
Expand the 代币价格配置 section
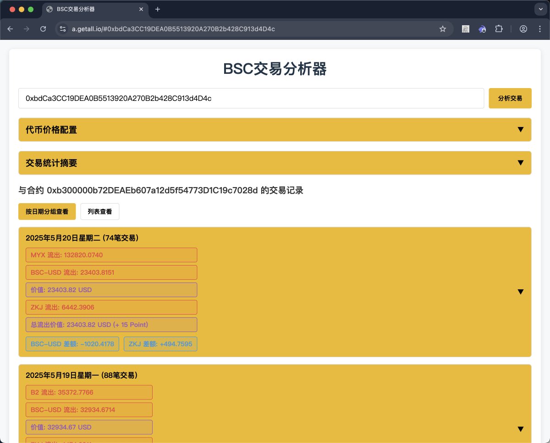275,130
